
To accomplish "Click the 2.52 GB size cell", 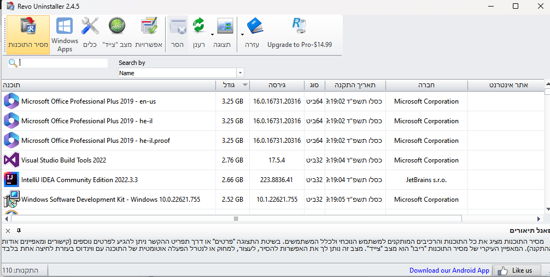I will pos(232,200).
